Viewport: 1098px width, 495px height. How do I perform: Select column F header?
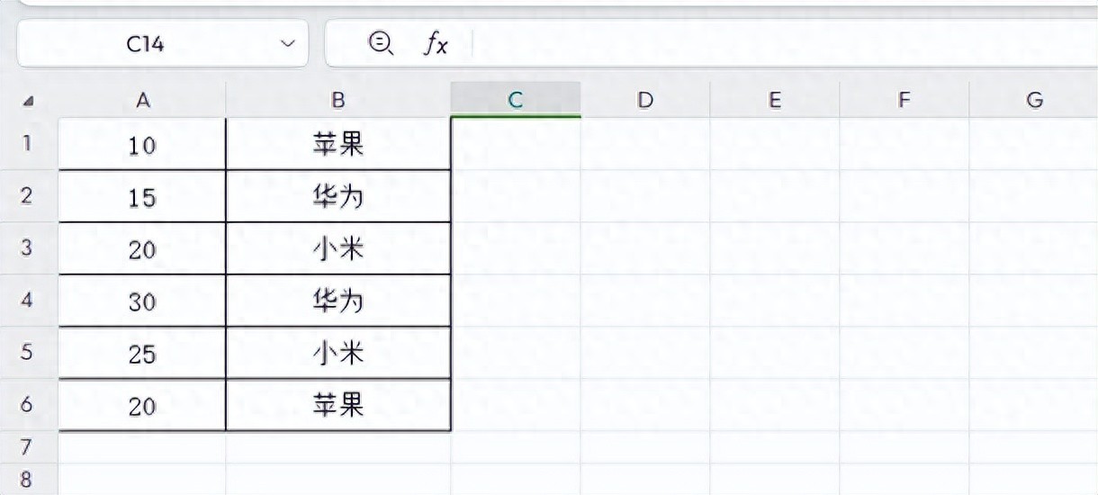click(904, 101)
